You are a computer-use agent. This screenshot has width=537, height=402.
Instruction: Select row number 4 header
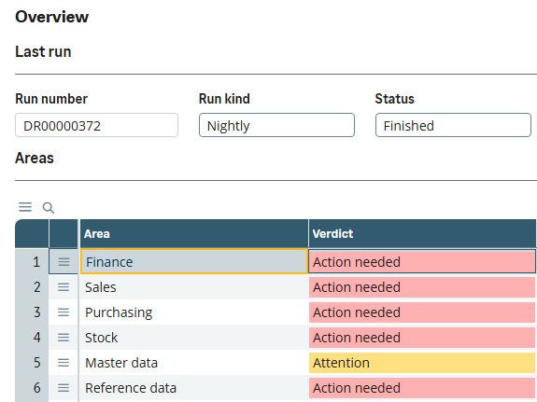pos(32,338)
